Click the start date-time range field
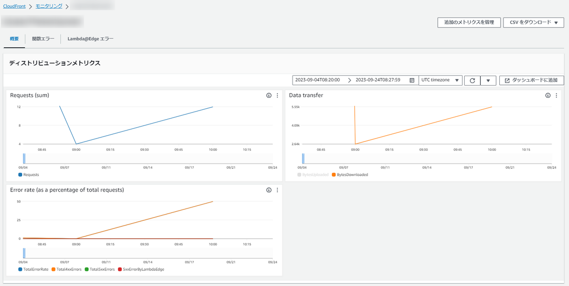This screenshot has height=286, width=569. (x=318, y=80)
